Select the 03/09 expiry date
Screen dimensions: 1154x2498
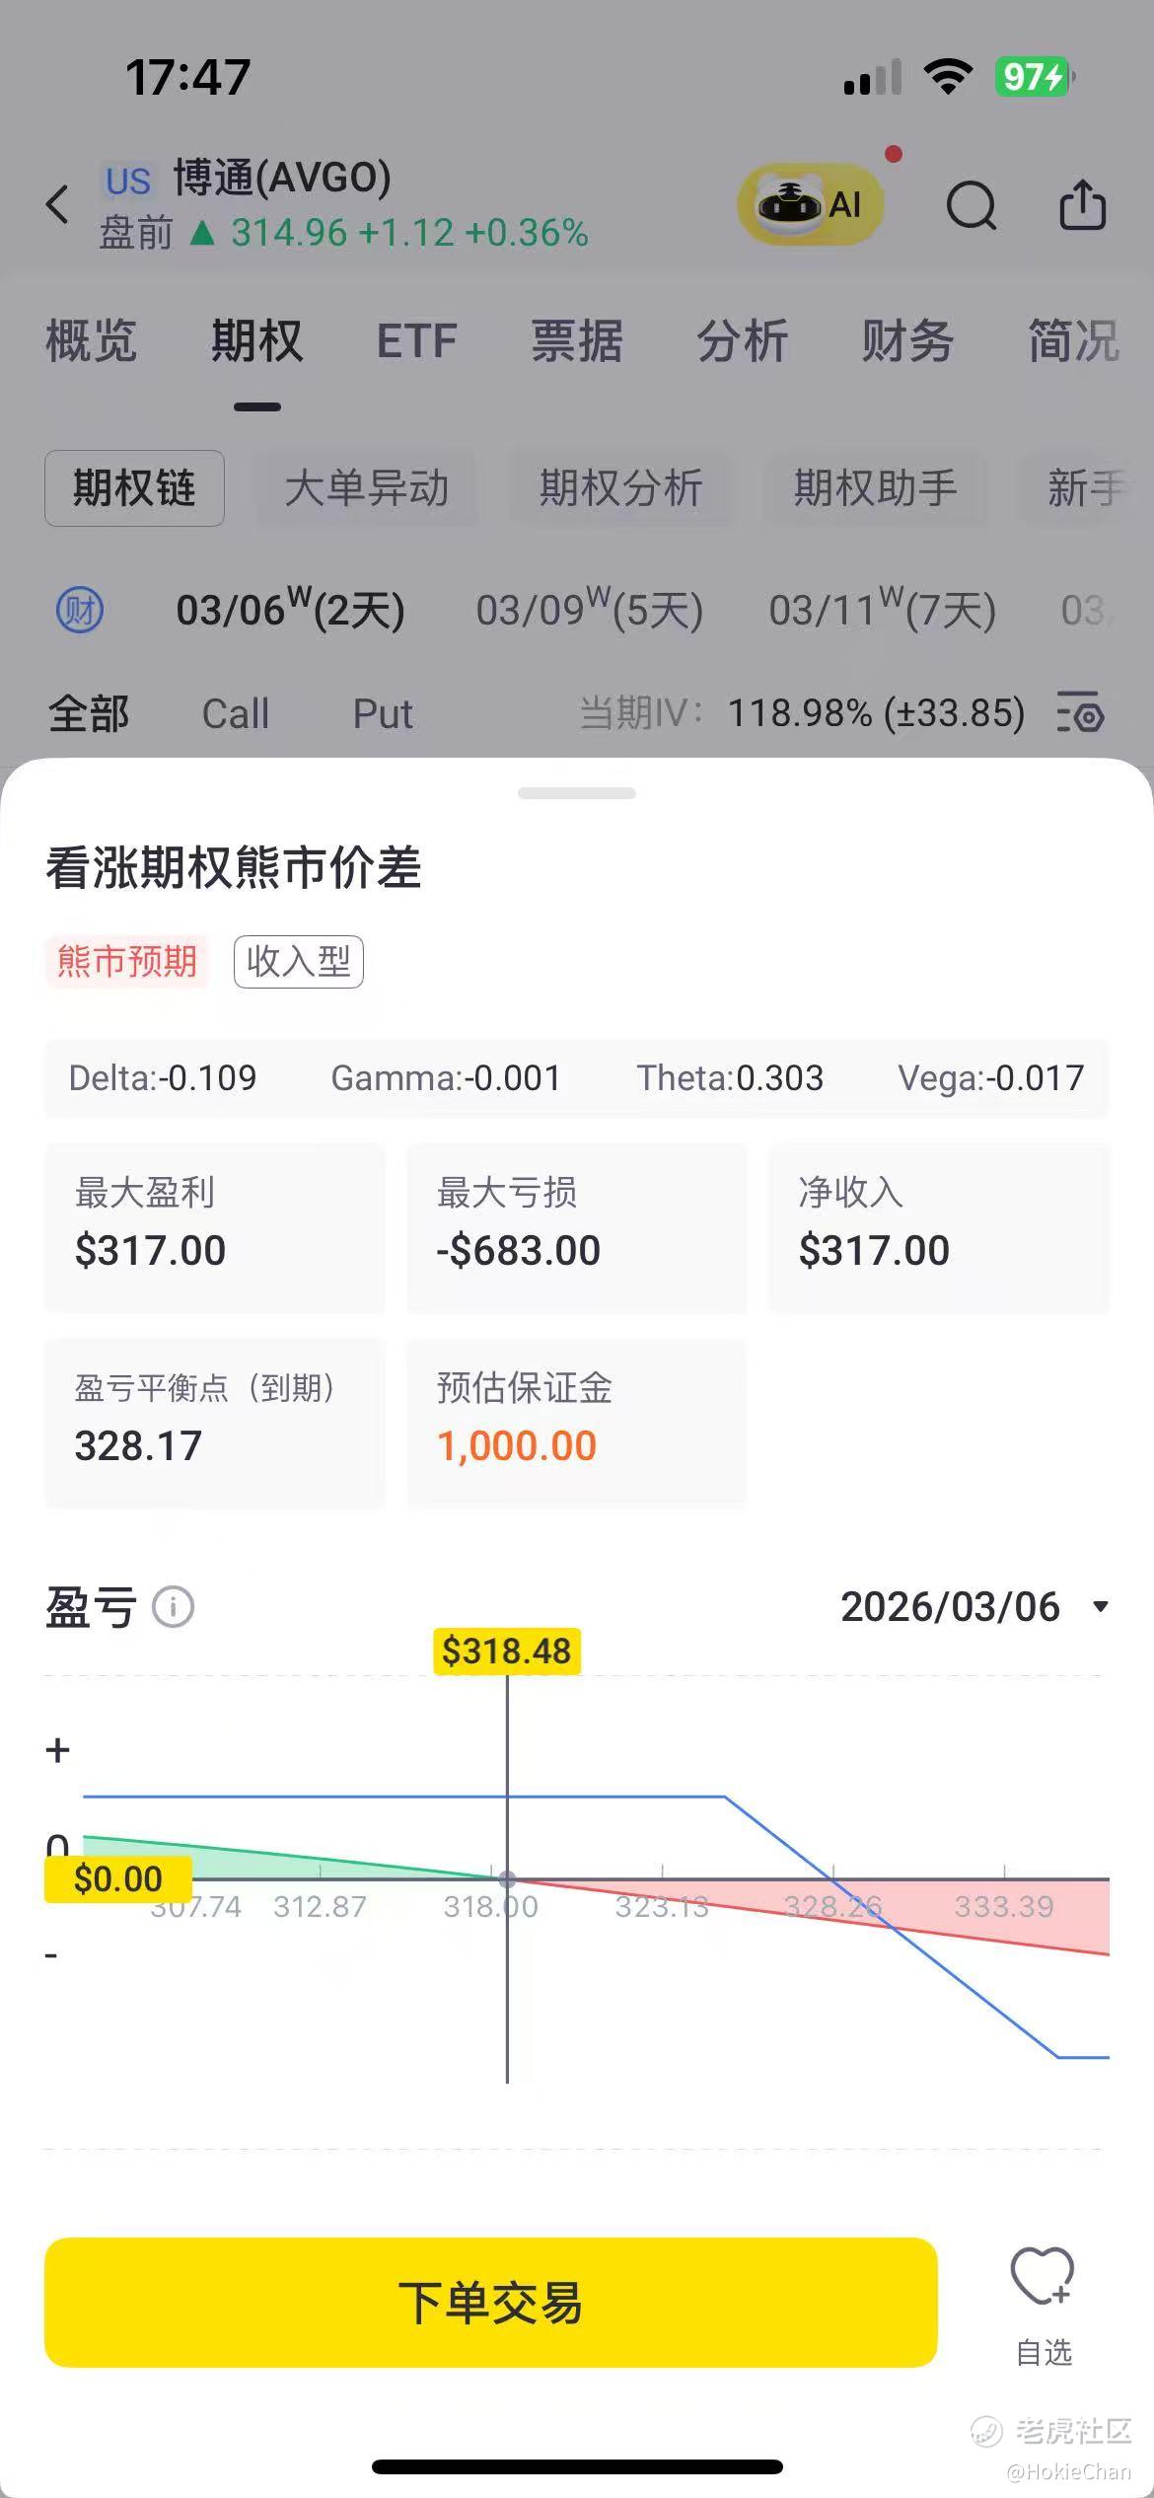(590, 610)
